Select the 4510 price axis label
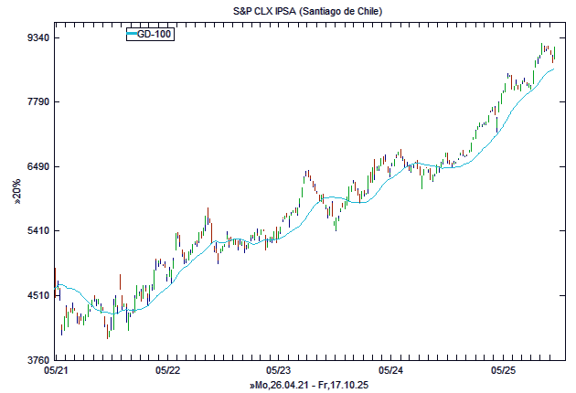This screenshot has width=576, height=393. tap(36, 295)
